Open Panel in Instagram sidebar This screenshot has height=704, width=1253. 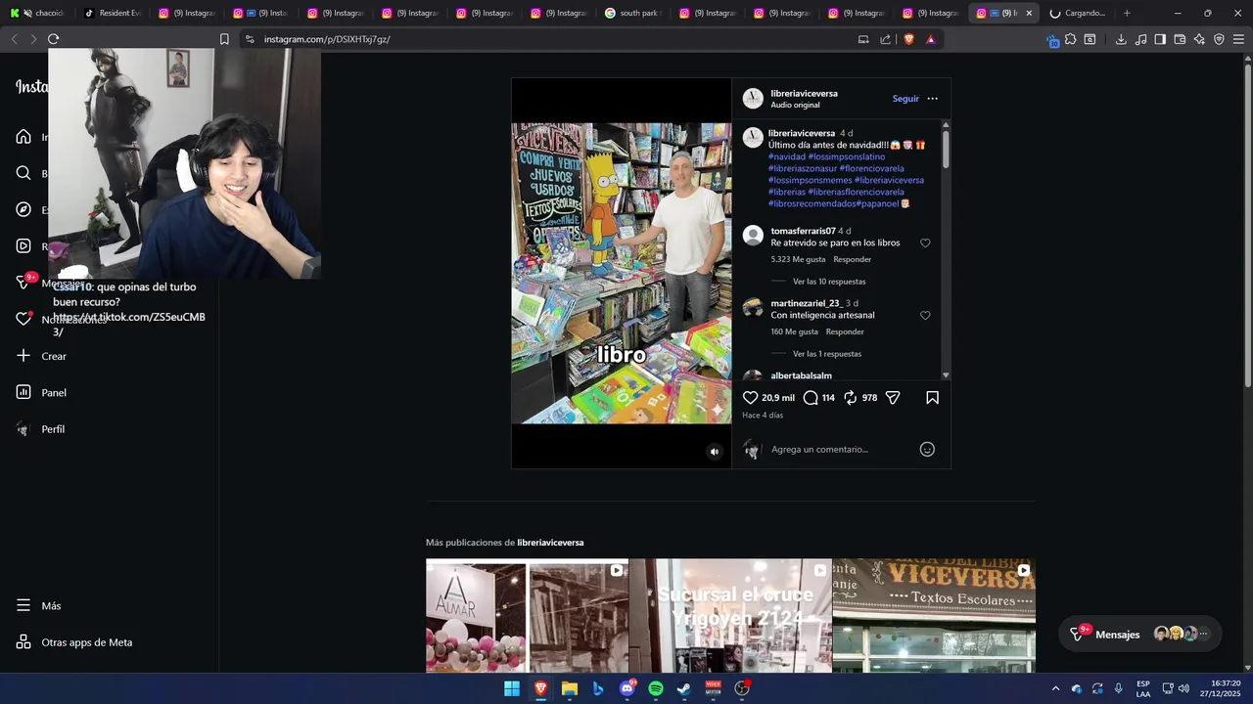pyautogui.click(x=41, y=392)
